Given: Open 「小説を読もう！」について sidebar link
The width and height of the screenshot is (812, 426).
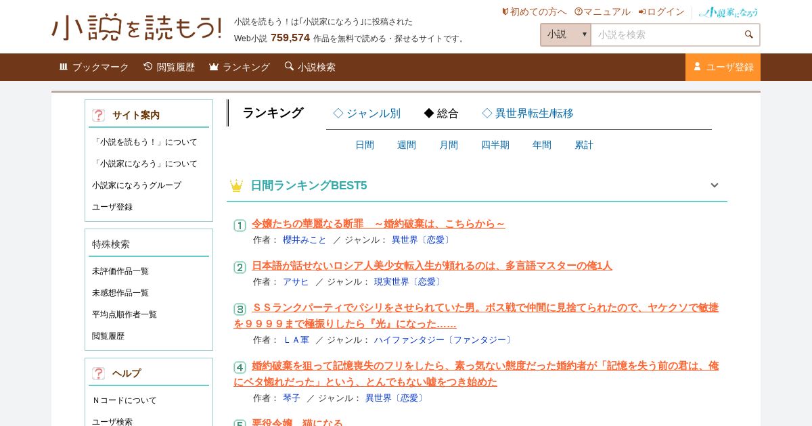Looking at the screenshot, I should click(x=145, y=142).
